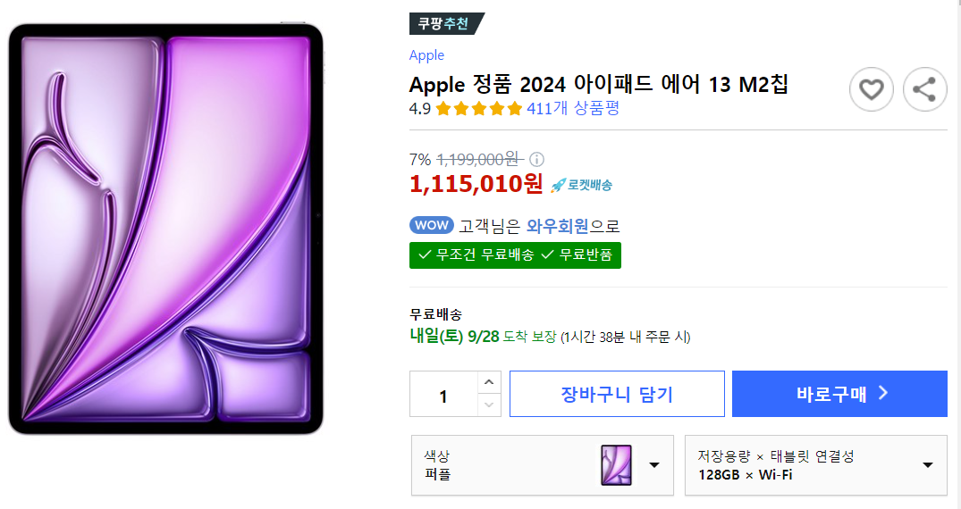Click the price info circle icon

point(536,159)
